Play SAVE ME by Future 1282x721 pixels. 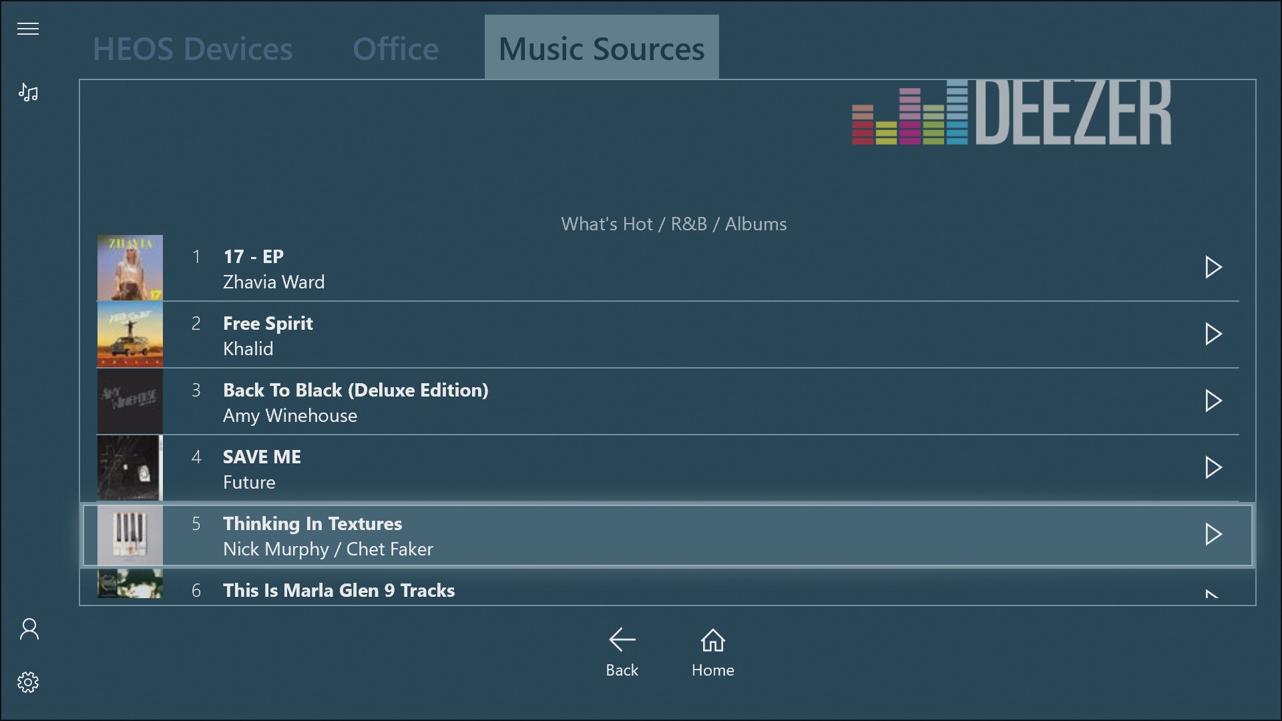(x=1213, y=467)
